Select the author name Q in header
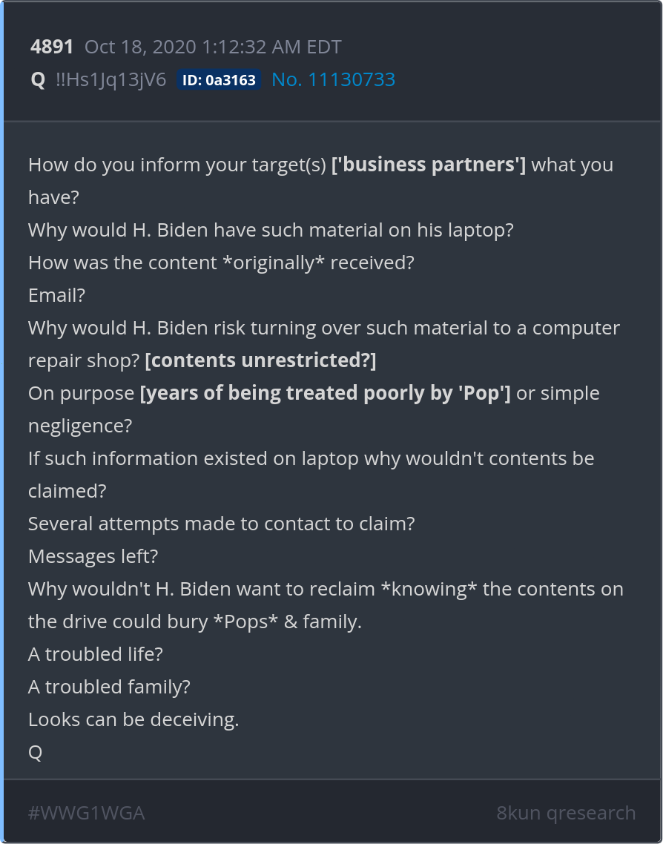The image size is (663, 844). 38,80
